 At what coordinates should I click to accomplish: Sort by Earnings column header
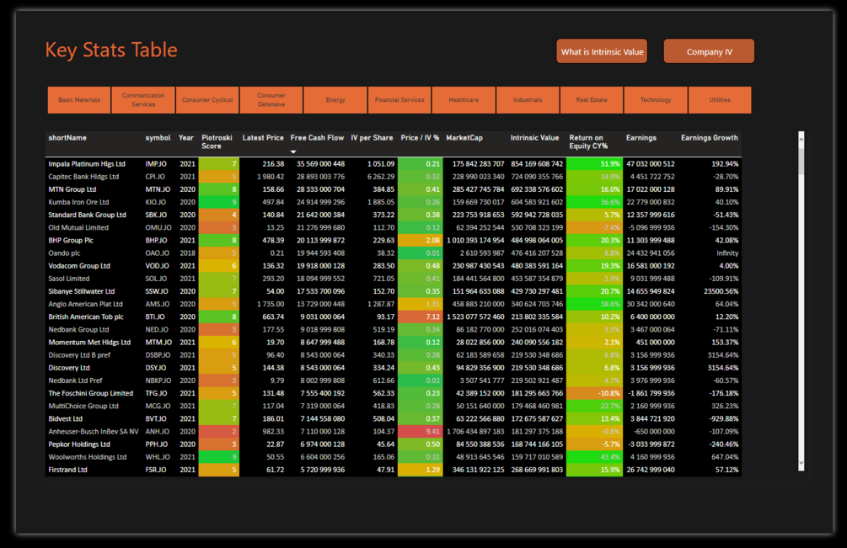coord(641,138)
